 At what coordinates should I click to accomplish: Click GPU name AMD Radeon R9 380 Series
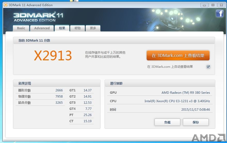(186, 92)
